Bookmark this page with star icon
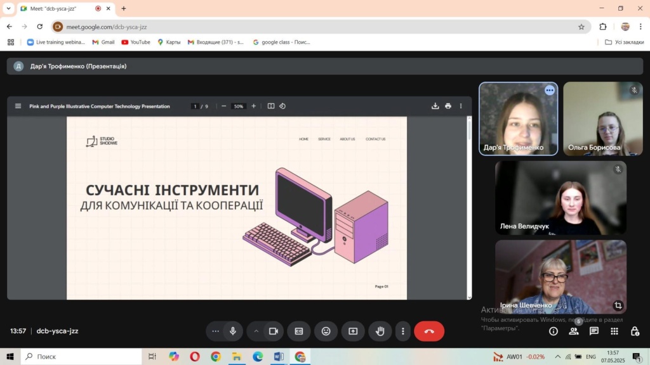 tap(581, 27)
